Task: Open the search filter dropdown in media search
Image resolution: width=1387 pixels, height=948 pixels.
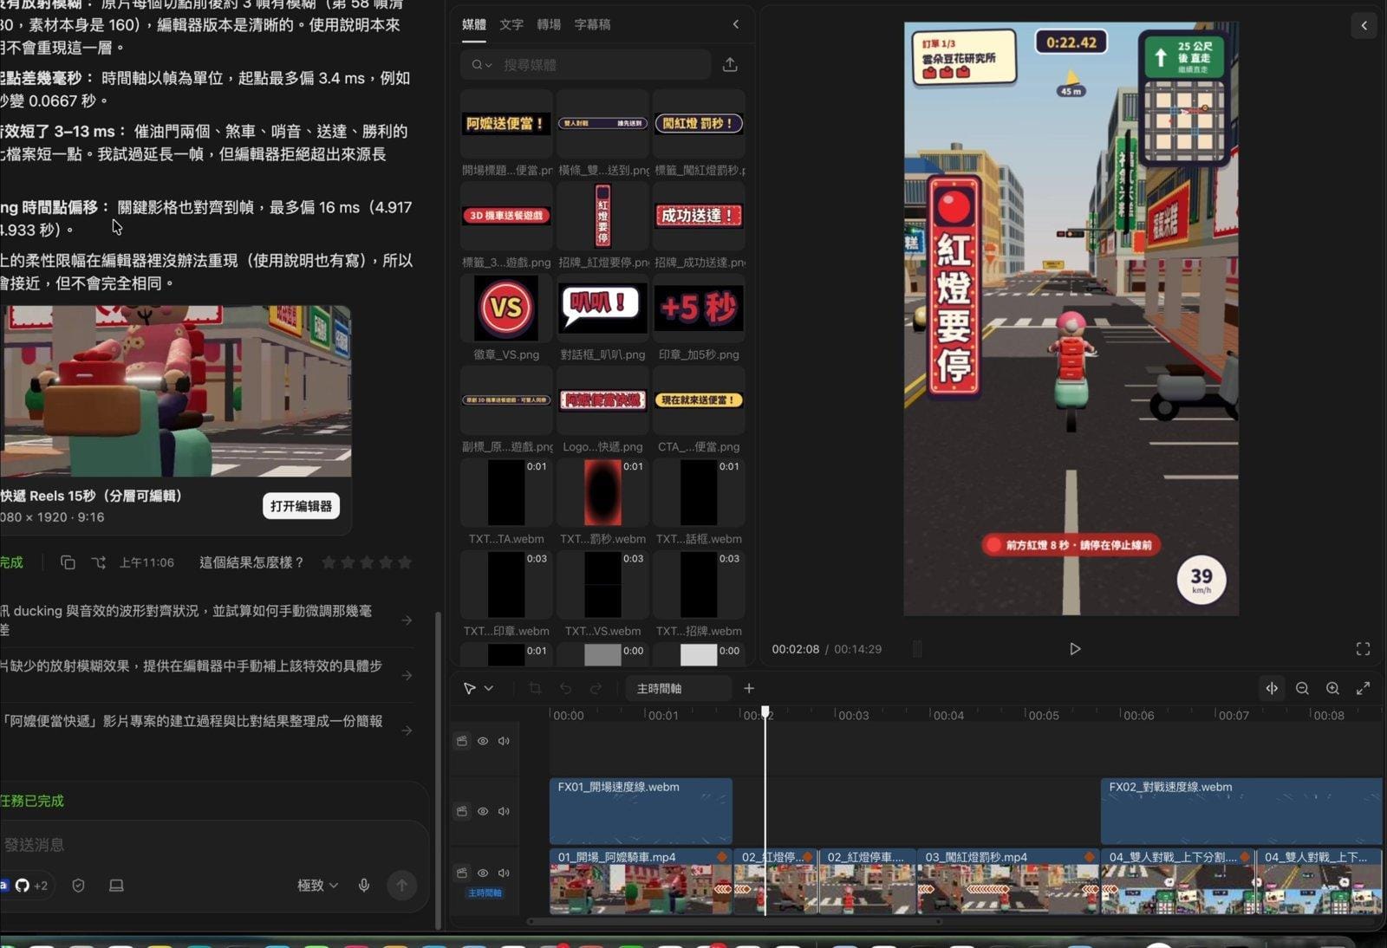Action: pyautogui.click(x=482, y=65)
